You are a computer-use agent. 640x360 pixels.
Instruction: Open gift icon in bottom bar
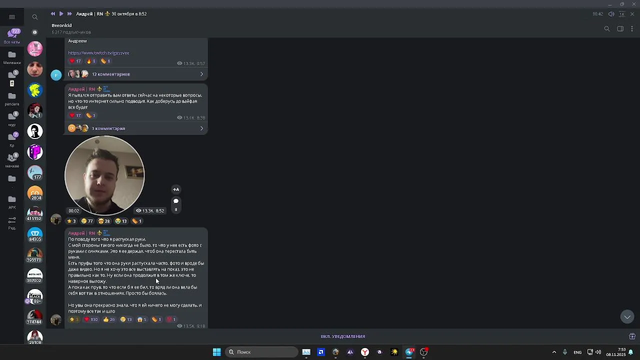(632, 336)
